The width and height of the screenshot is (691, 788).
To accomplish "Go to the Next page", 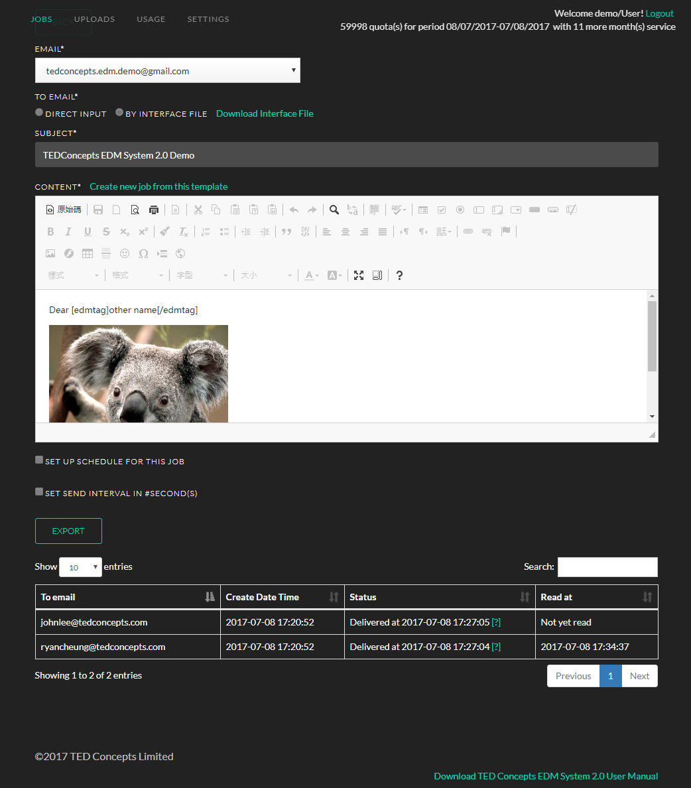I will [x=640, y=676].
